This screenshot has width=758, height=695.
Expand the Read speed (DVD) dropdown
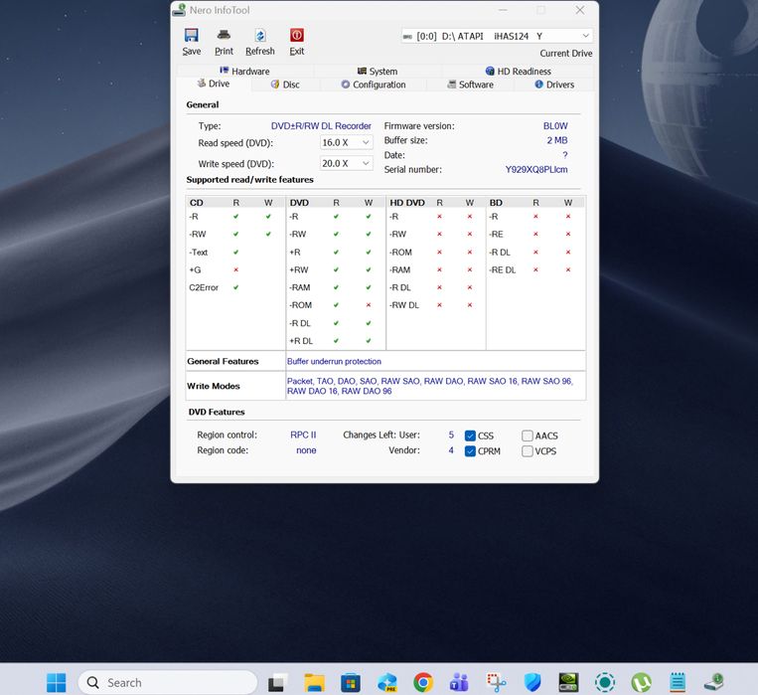click(346, 143)
